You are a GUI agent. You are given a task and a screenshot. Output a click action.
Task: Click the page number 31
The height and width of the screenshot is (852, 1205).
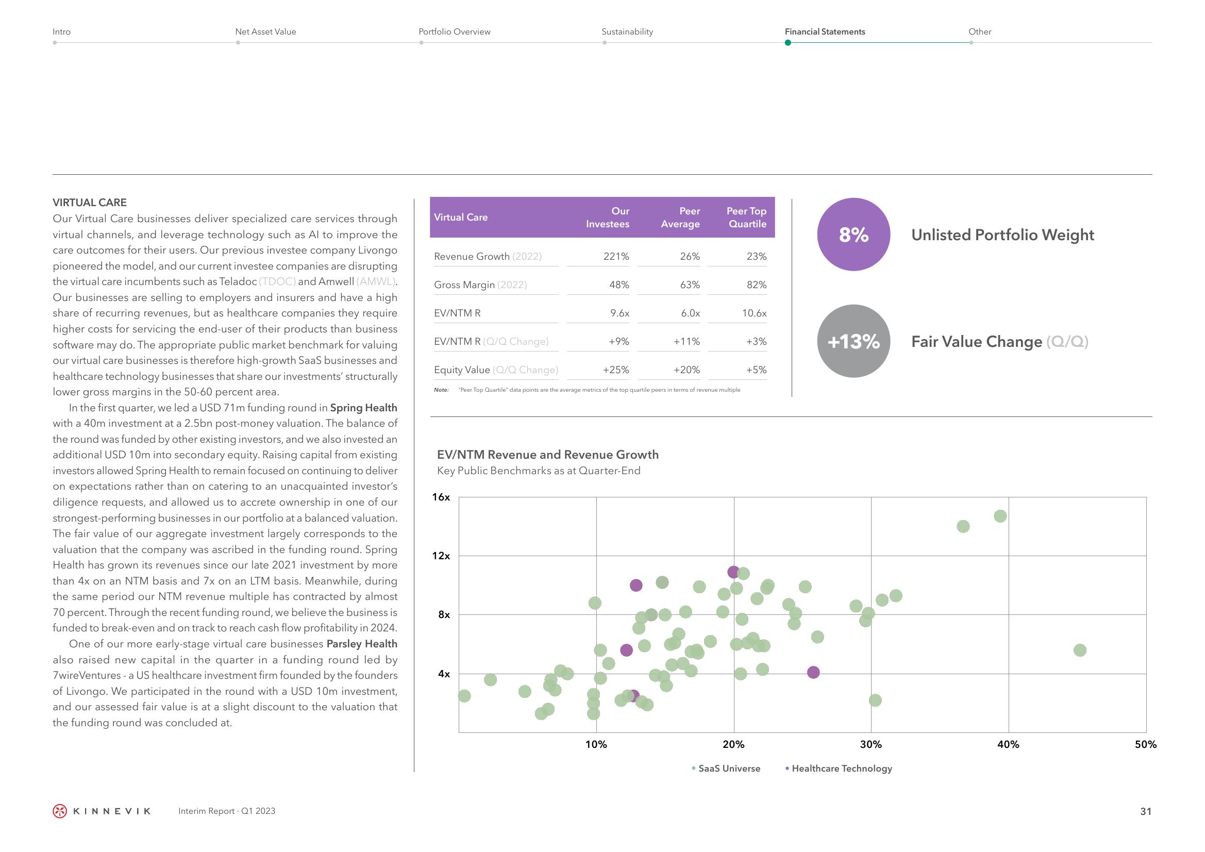click(x=1146, y=812)
